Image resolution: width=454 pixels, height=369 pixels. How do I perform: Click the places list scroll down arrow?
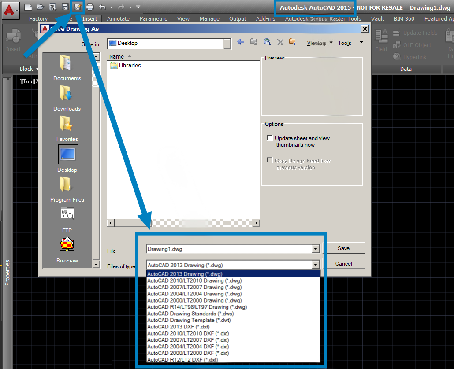click(96, 264)
